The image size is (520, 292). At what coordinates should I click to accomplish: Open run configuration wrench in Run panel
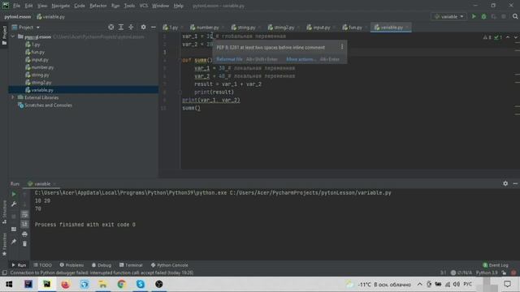(x=14, y=204)
